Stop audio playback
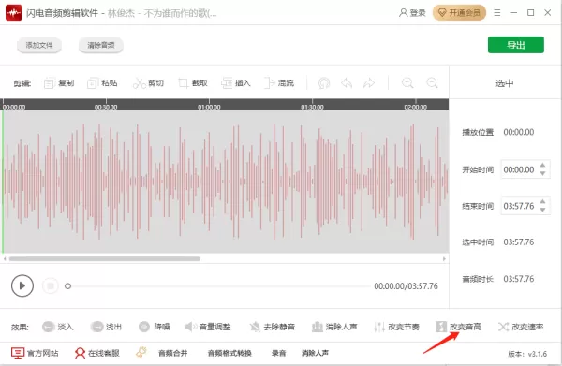The height and width of the screenshot is (366, 562). (x=51, y=285)
